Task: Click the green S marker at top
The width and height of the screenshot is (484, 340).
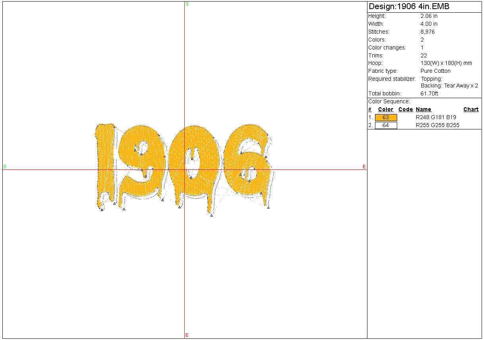Action: (187, 4)
